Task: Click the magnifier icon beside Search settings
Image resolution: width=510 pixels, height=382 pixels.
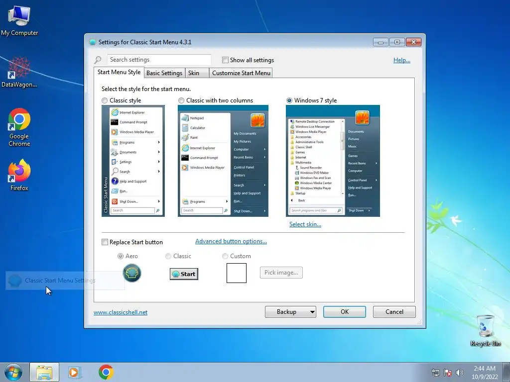Action: point(98,60)
